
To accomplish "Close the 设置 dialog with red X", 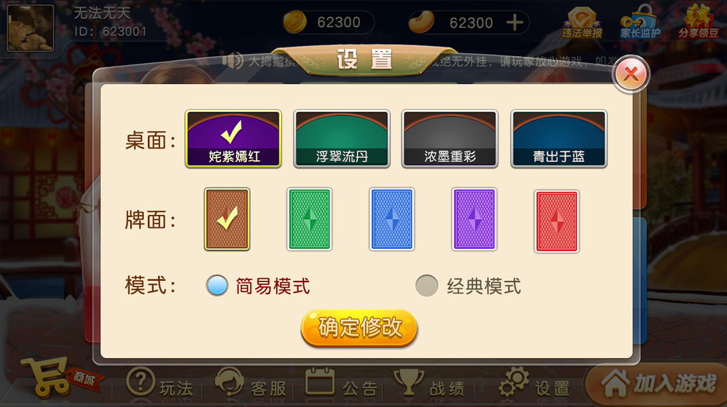I will [631, 74].
